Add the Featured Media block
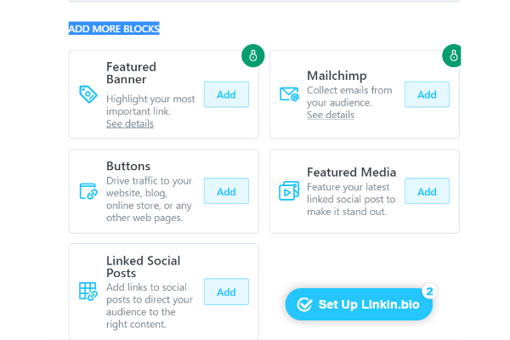This screenshot has height=340, width=510. (x=427, y=191)
